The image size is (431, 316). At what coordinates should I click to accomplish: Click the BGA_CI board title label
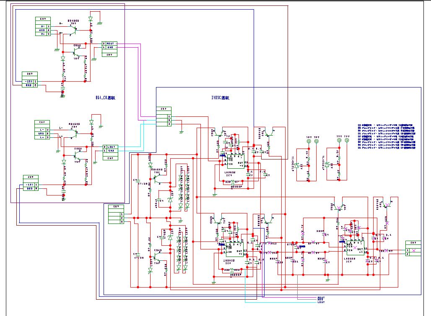105,98
